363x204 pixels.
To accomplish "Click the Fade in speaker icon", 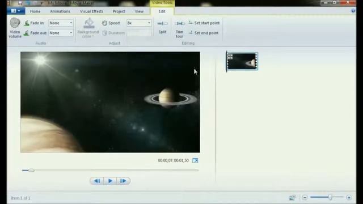I will [x=27, y=23].
